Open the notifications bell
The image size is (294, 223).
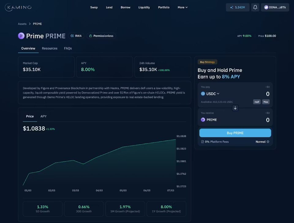click(255, 7)
